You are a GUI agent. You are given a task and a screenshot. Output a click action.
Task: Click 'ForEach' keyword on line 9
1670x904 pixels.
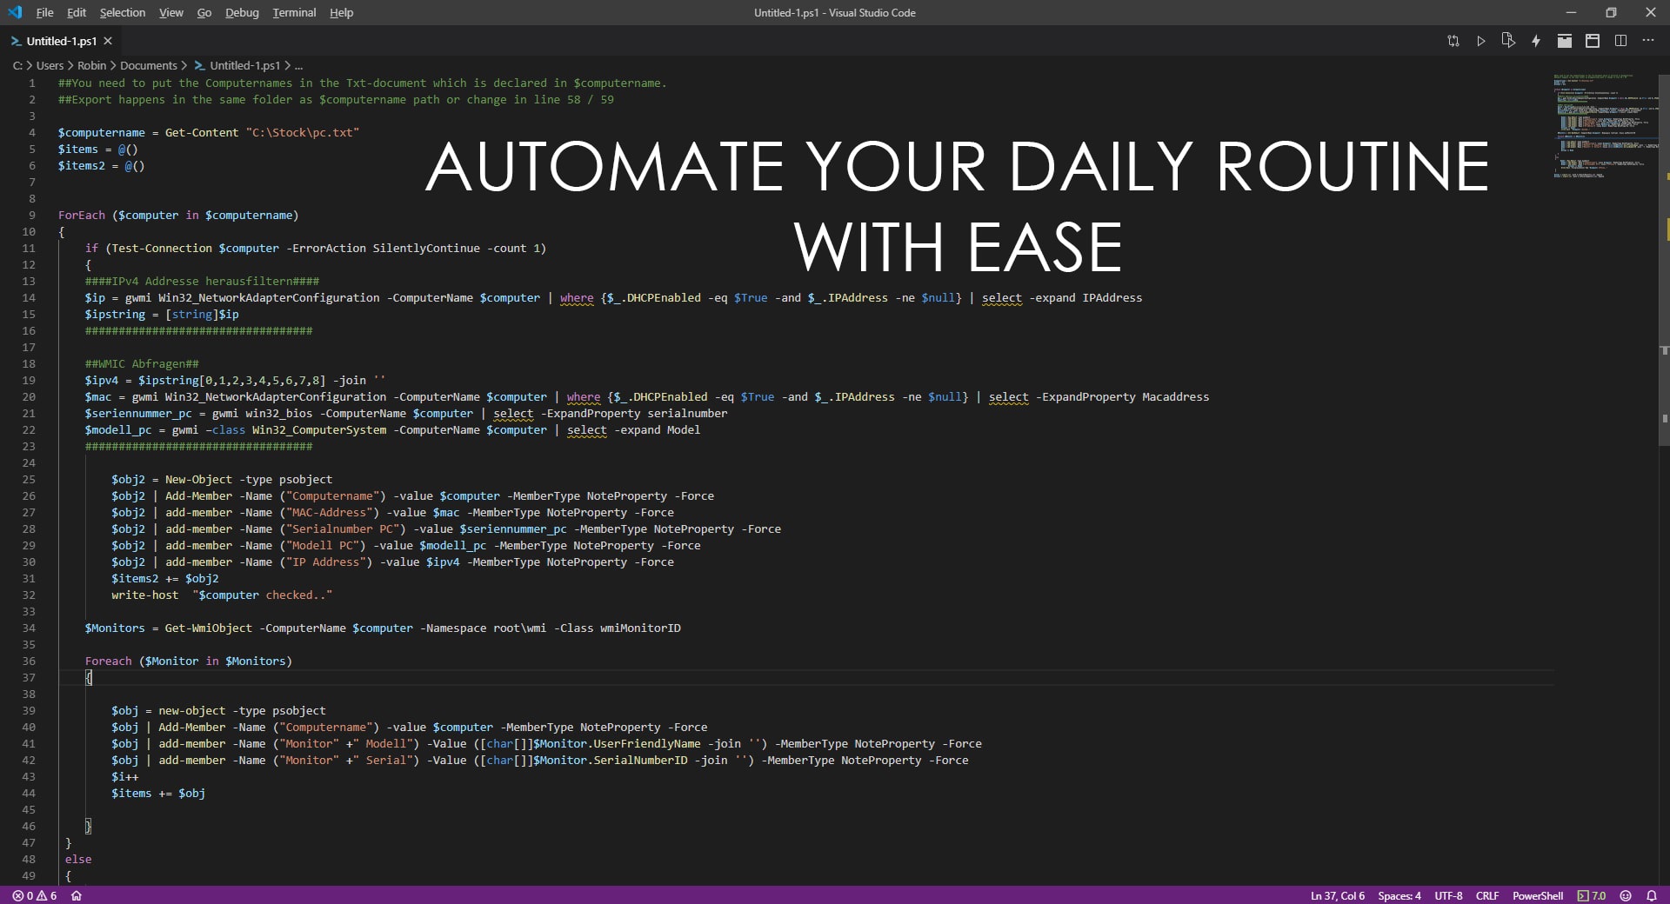pyautogui.click(x=82, y=215)
